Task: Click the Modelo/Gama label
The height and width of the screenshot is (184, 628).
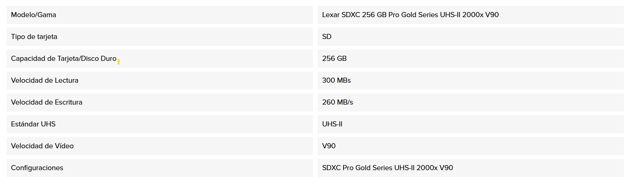Action: coord(34,15)
